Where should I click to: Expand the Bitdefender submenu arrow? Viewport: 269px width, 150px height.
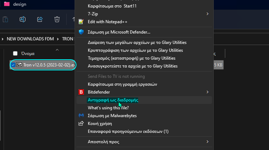(207, 92)
